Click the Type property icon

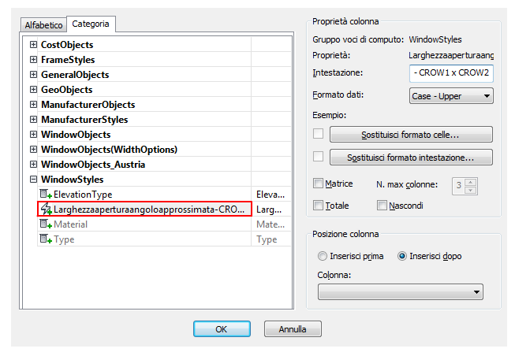[46, 239]
